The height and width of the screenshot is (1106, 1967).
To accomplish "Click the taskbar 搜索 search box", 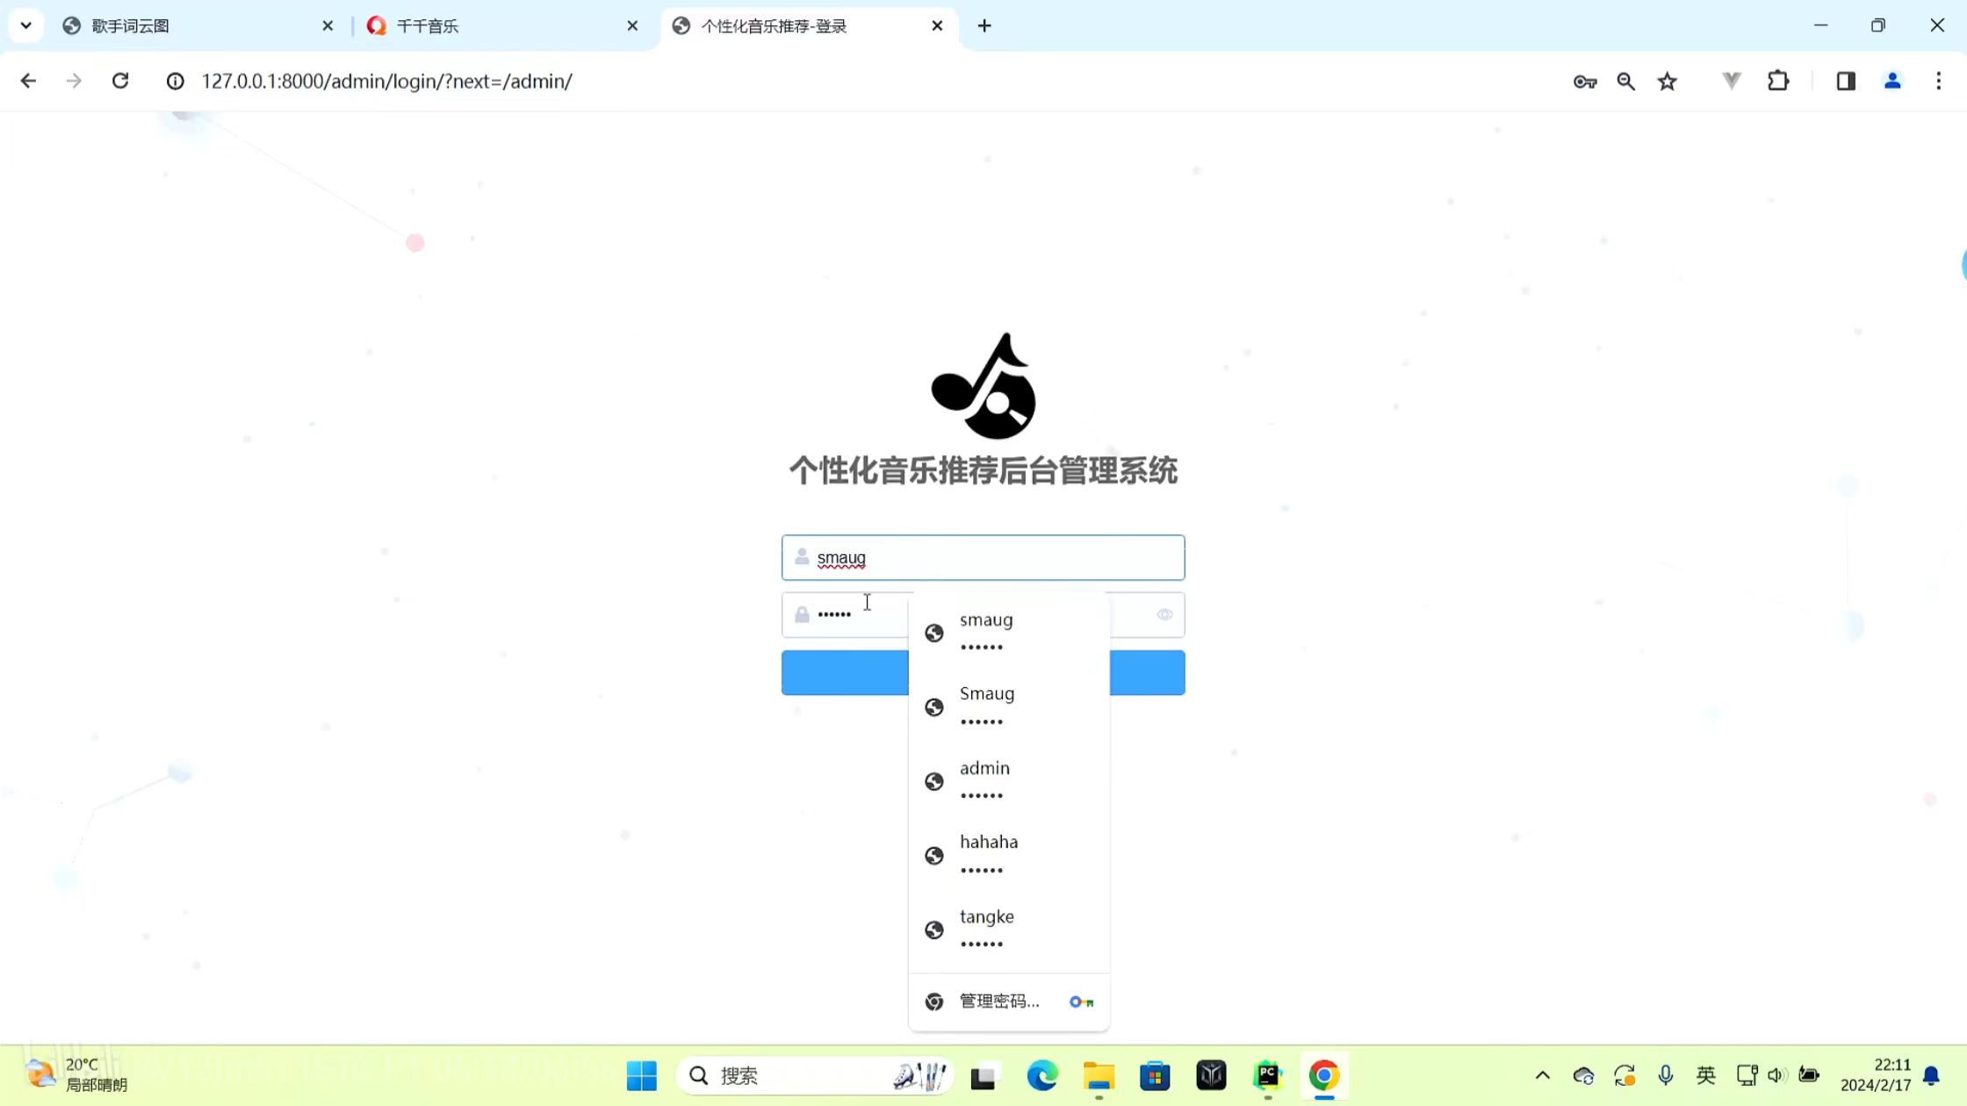I will pyautogui.click(x=815, y=1075).
